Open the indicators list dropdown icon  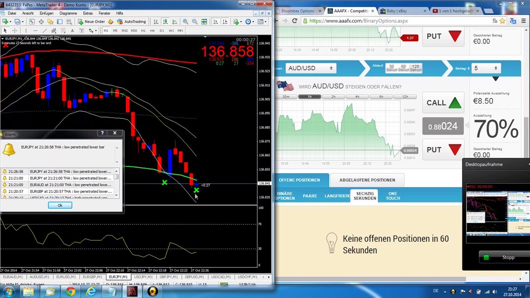point(237,22)
